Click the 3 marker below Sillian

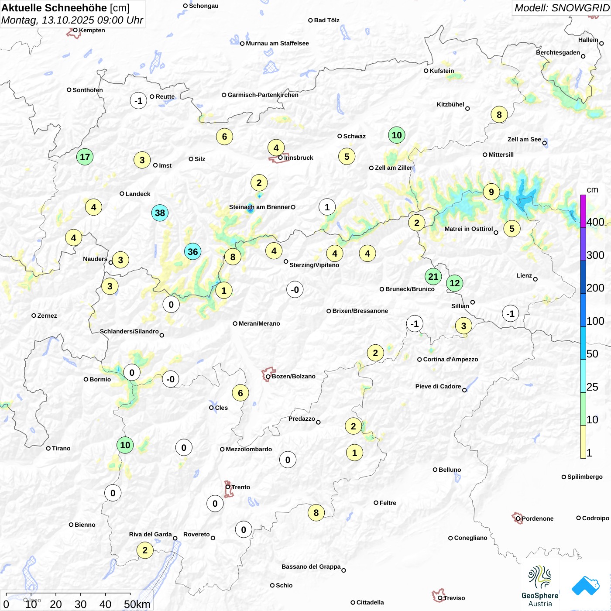click(463, 326)
